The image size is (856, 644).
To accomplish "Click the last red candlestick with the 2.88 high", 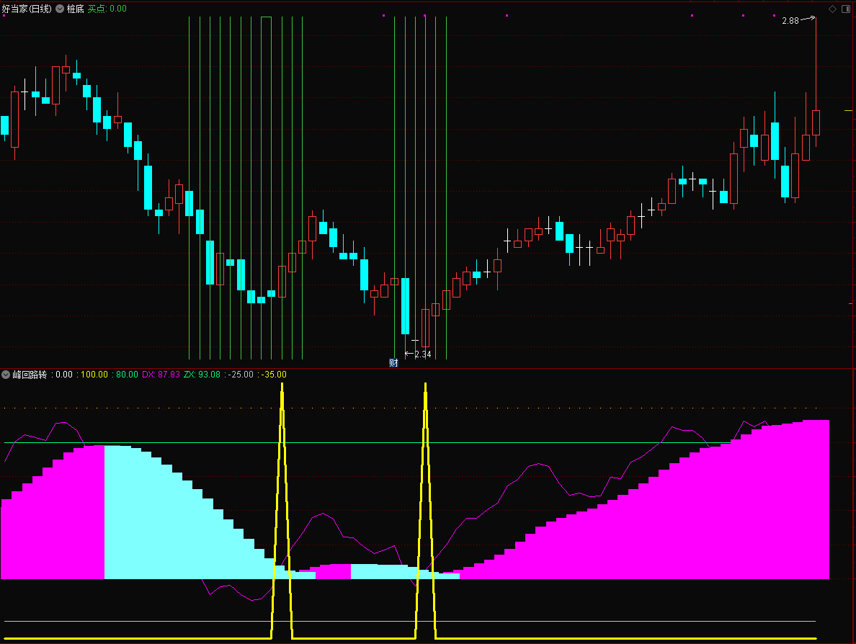I will [x=816, y=122].
